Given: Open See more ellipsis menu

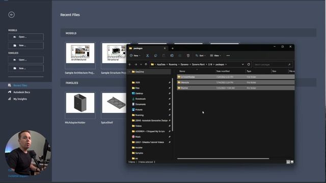Looking at the screenshot, I should (228, 55).
